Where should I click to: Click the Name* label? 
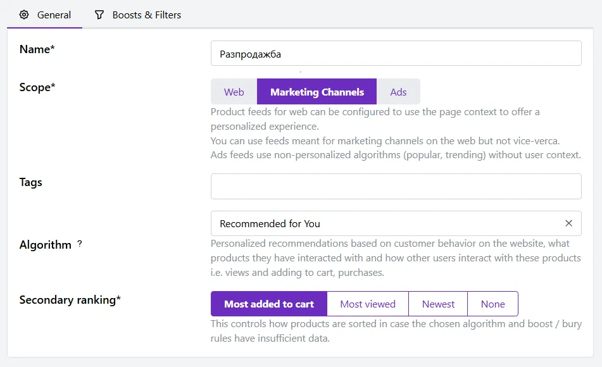tap(37, 49)
